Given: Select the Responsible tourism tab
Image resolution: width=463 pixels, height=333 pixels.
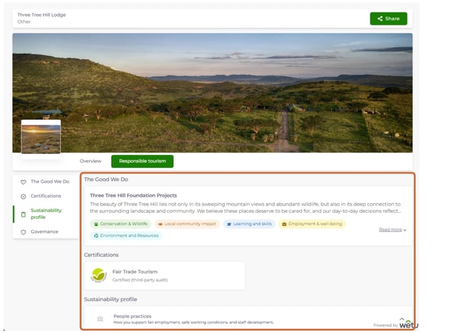Looking at the screenshot, I should 142,161.
